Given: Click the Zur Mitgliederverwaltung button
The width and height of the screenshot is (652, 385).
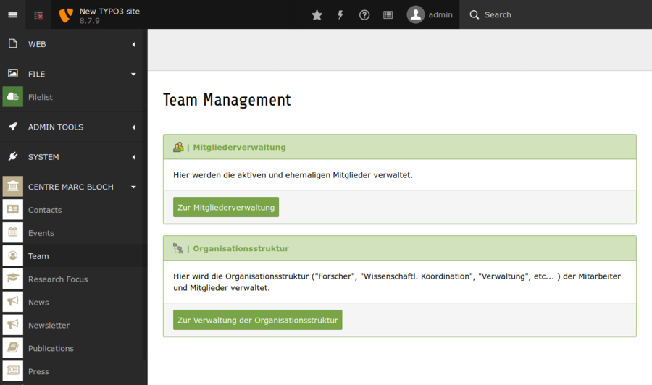Looking at the screenshot, I should (226, 207).
